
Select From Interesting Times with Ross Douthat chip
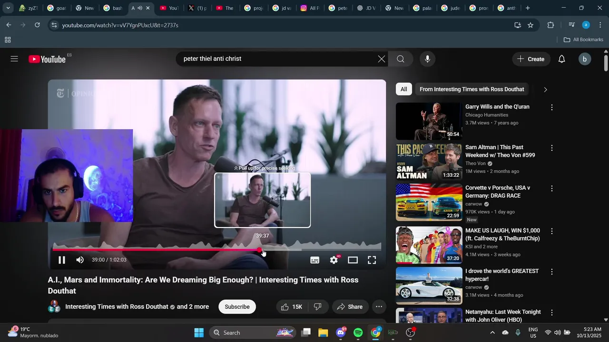click(x=471, y=89)
